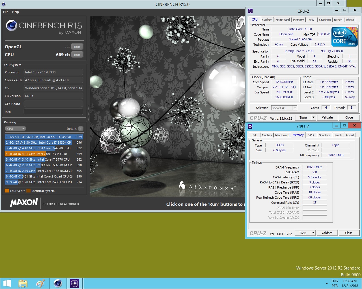Click the ENG language indicator in tray

coord(335,281)
